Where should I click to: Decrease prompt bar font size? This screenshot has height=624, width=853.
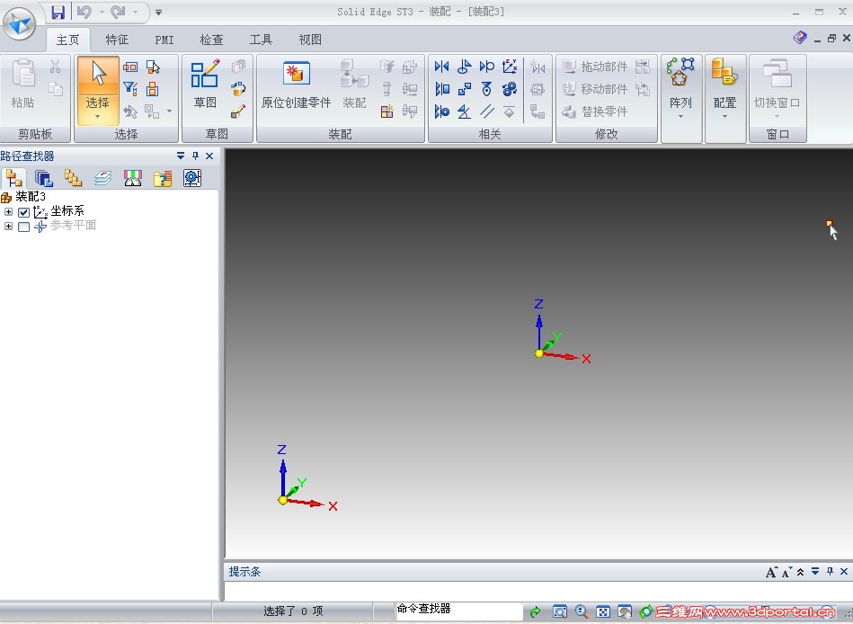786,572
